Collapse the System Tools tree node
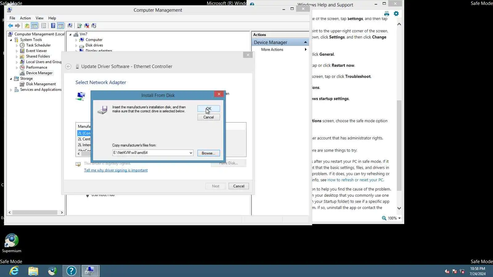 pos(11,40)
